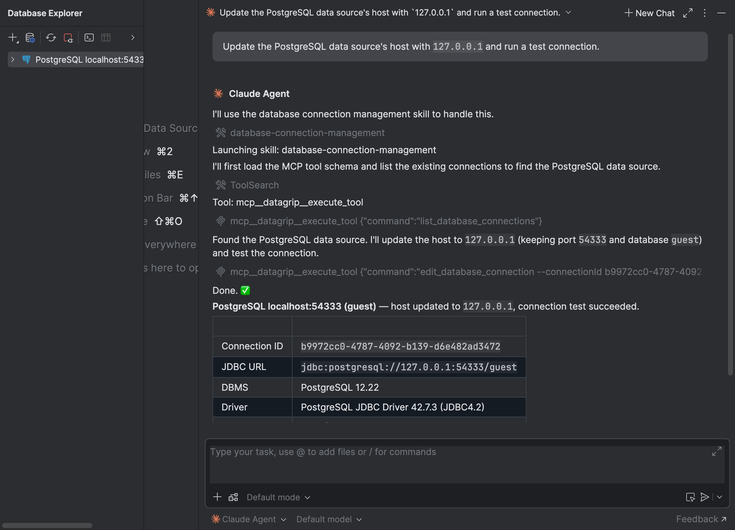This screenshot has height=530, width=735.
Task: Click the PostgreSQL 12.22 DBMS cell
Action: [409, 387]
